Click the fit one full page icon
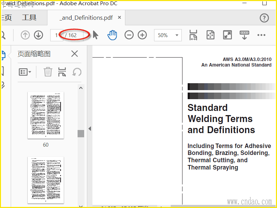The image size is (277, 208). [x=211, y=35]
